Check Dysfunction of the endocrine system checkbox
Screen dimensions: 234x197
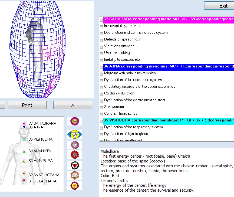click(x=101, y=81)
